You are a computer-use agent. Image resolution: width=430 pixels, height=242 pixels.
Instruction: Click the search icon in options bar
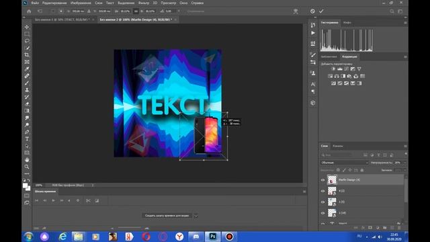pyautogui.click(x=392, y=11)
